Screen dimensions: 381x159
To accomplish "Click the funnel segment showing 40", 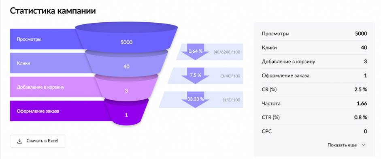I will pos(126,64).
